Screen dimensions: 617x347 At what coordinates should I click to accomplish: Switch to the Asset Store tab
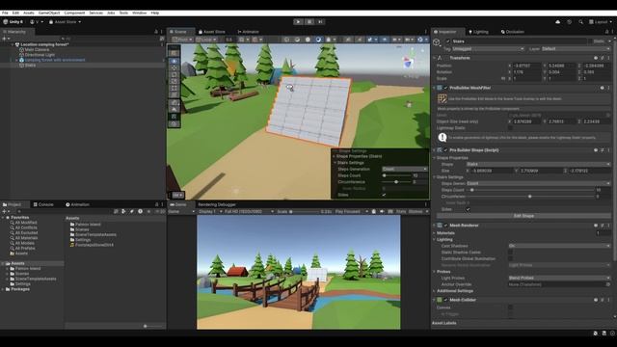(x=212, y=32)
